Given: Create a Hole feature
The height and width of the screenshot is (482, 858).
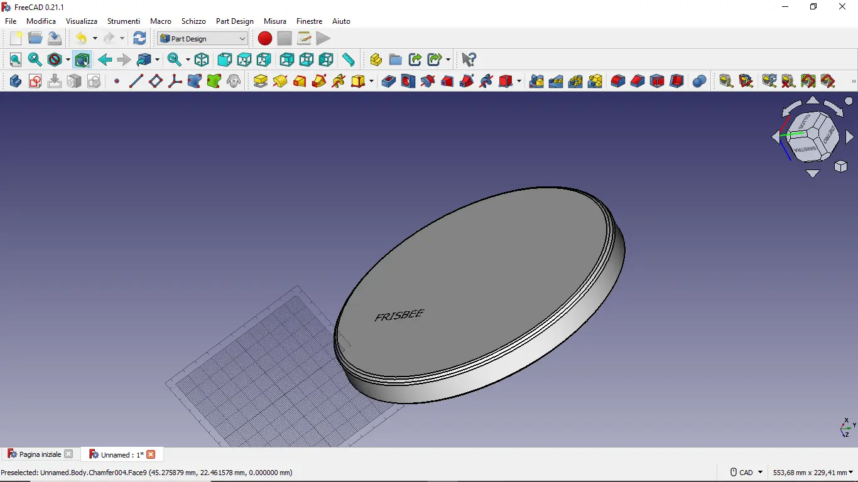Looking at the screenshot, I should 408,81.
